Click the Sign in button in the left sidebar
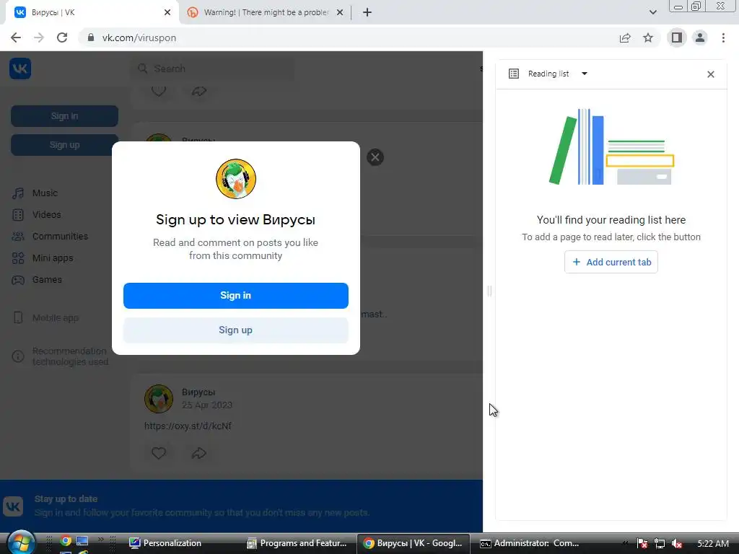The height and width of the screenshot is (554, 739). click(x=64, y=116)
